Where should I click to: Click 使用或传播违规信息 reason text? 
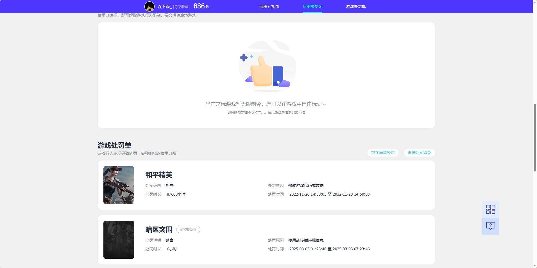tap(306, 240)
